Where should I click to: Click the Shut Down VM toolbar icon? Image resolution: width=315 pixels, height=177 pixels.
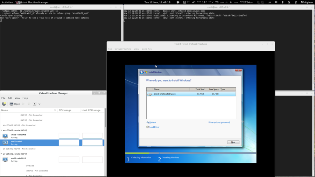[x=35, y=104]
